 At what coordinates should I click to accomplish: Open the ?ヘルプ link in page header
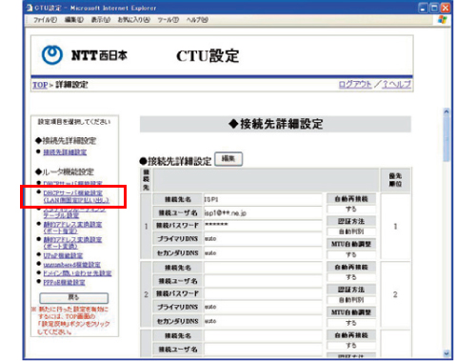(x=396, y=85)
